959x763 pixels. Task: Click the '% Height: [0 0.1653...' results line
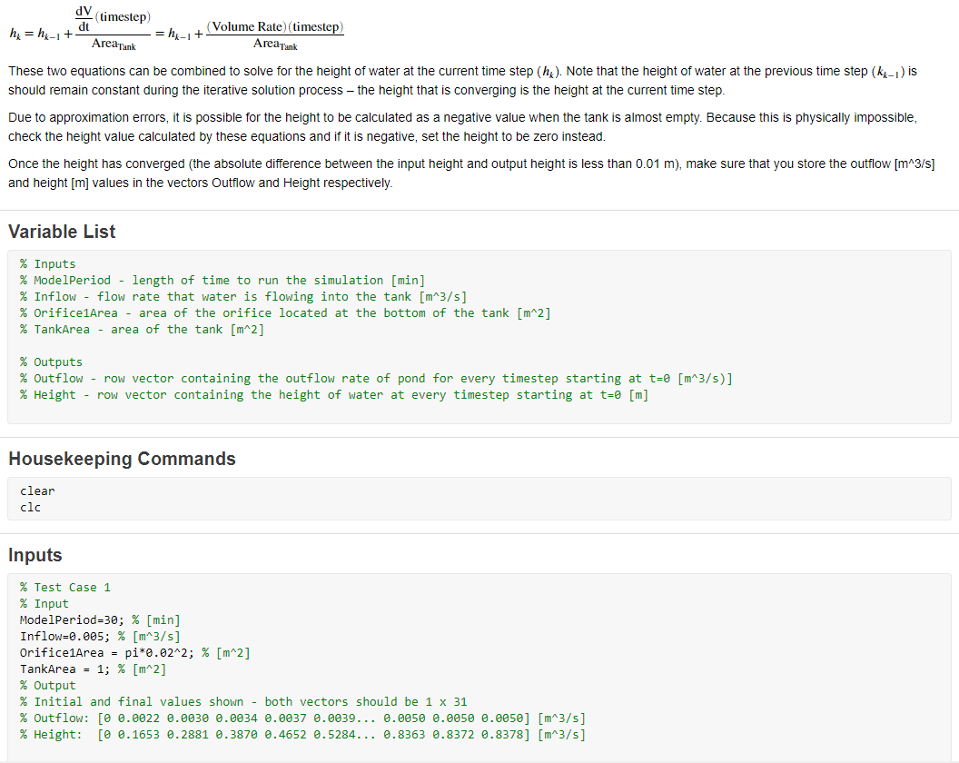click(302, 735)
